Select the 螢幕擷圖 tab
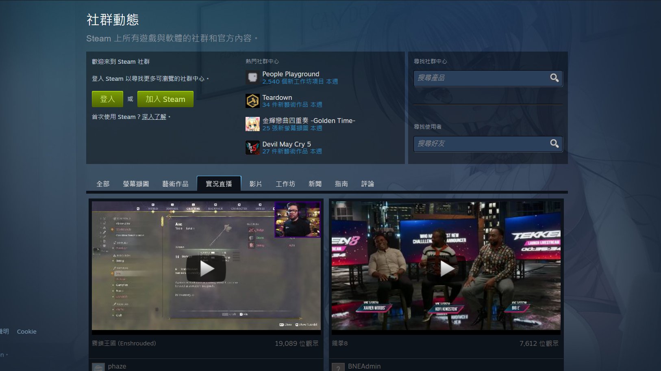Viewport: 661px width, 371px height. (x=136, y=184)
